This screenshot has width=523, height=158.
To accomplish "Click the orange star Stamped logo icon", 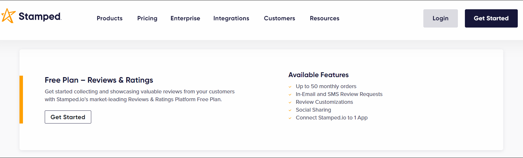I will tap(8, 16).
